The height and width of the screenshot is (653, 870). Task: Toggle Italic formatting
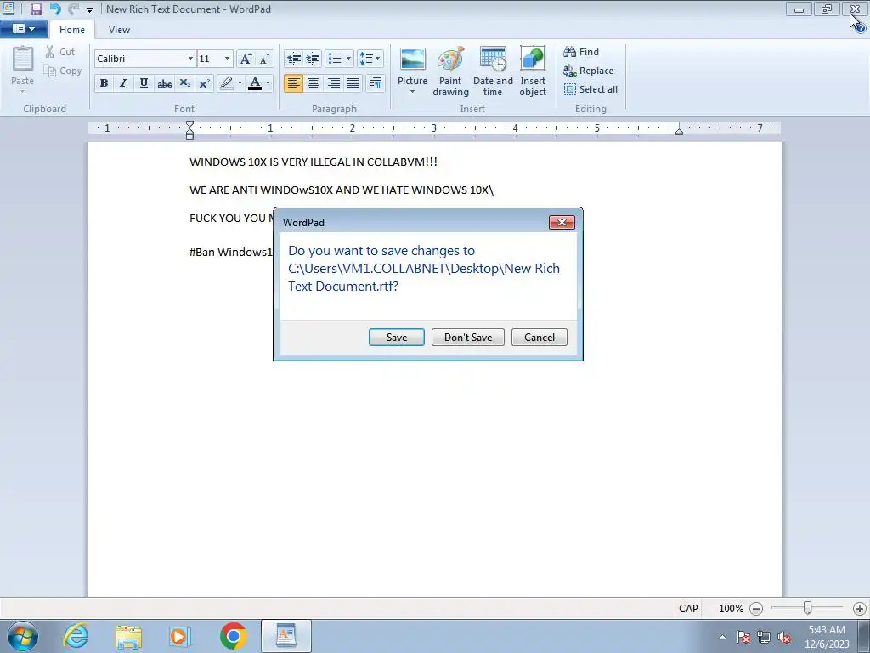(123, 83)
